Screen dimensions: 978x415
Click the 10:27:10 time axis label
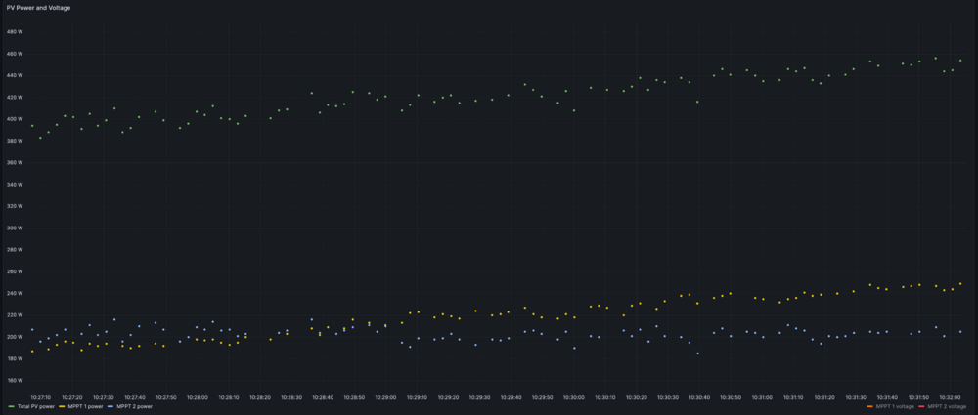40,397
